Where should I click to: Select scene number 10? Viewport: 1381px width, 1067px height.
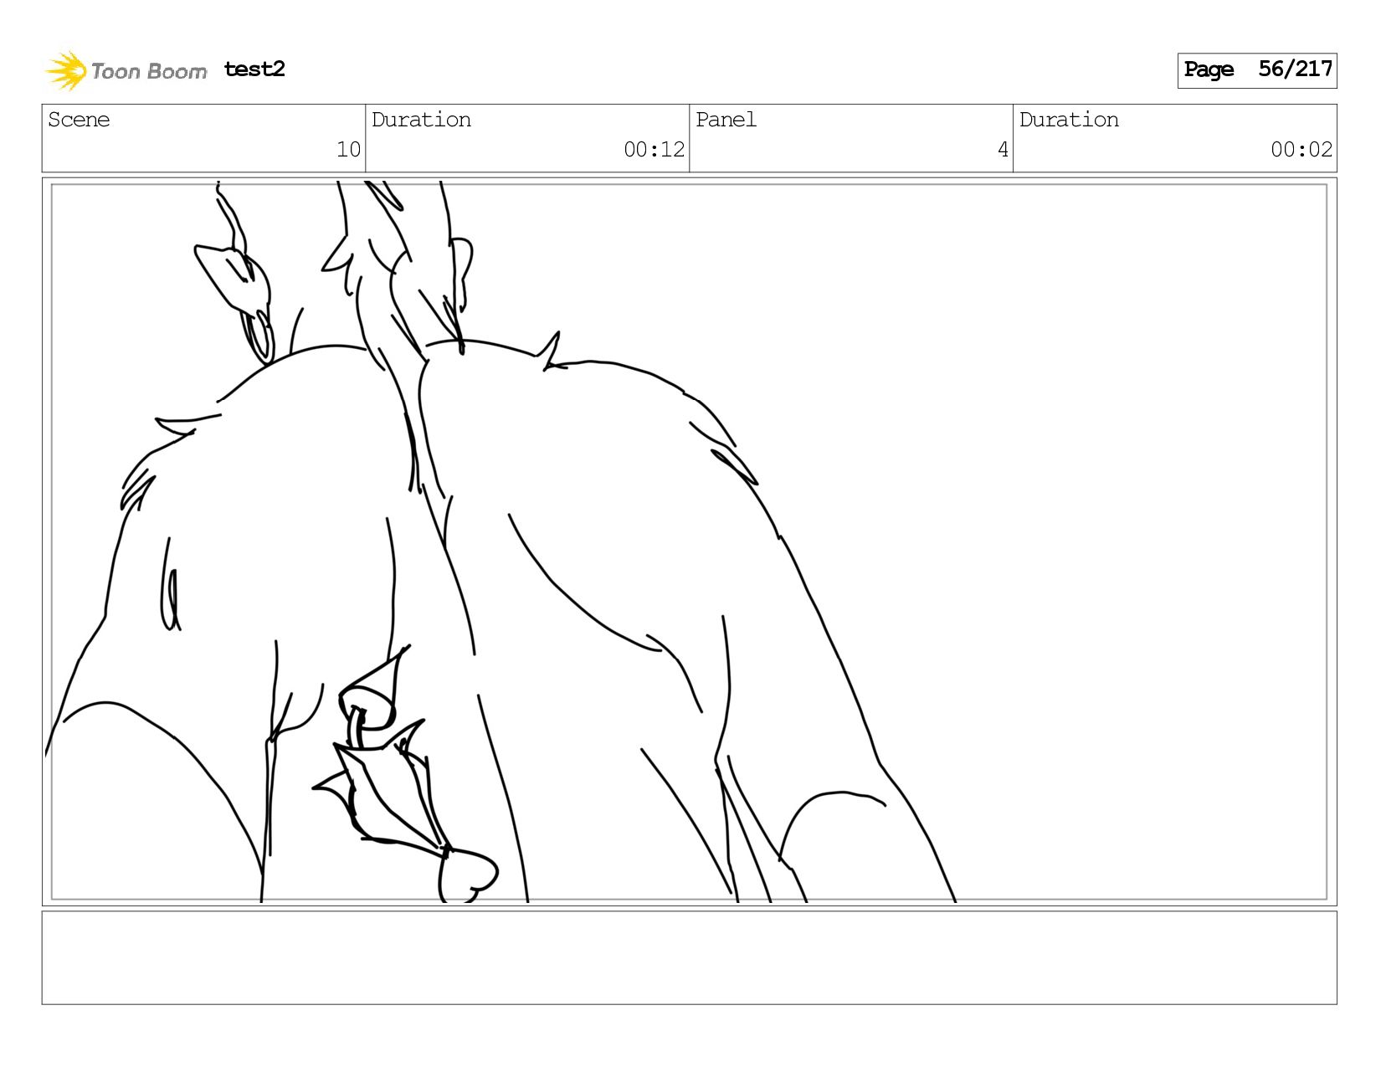coord(348,149)
